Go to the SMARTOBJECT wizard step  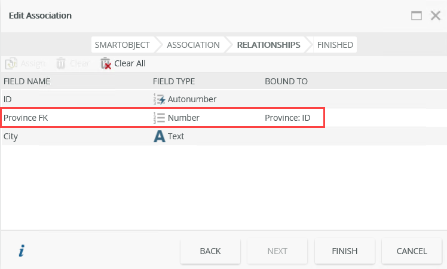tap(122, 45)
